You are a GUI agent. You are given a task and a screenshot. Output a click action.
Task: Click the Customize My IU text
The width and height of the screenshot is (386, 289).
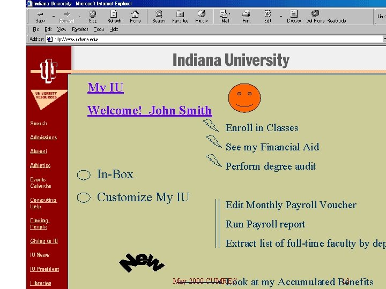pos(143,197)
